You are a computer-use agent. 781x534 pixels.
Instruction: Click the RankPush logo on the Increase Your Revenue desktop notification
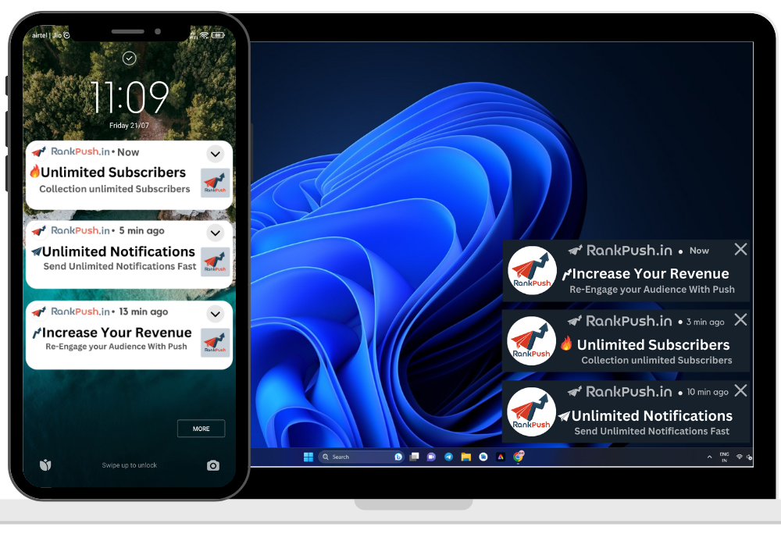pos(532,270)
